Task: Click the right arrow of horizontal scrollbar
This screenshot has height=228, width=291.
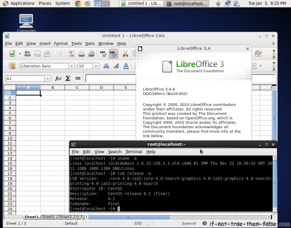Action: coord(269,217)
